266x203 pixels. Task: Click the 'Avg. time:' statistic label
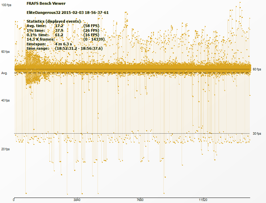tap(36, 26)
